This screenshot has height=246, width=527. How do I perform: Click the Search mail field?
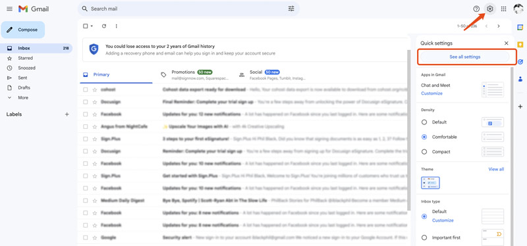[x=188, y=9]
